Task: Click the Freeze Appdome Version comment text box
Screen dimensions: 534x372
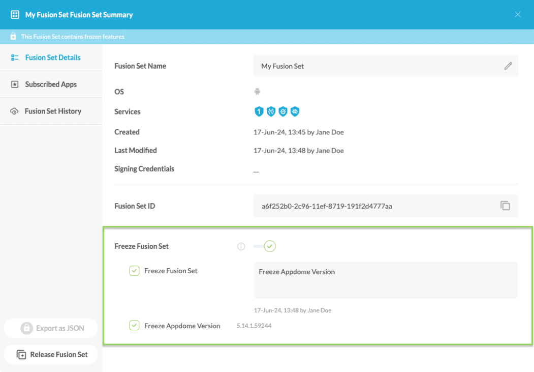Action: click(385, 280)
